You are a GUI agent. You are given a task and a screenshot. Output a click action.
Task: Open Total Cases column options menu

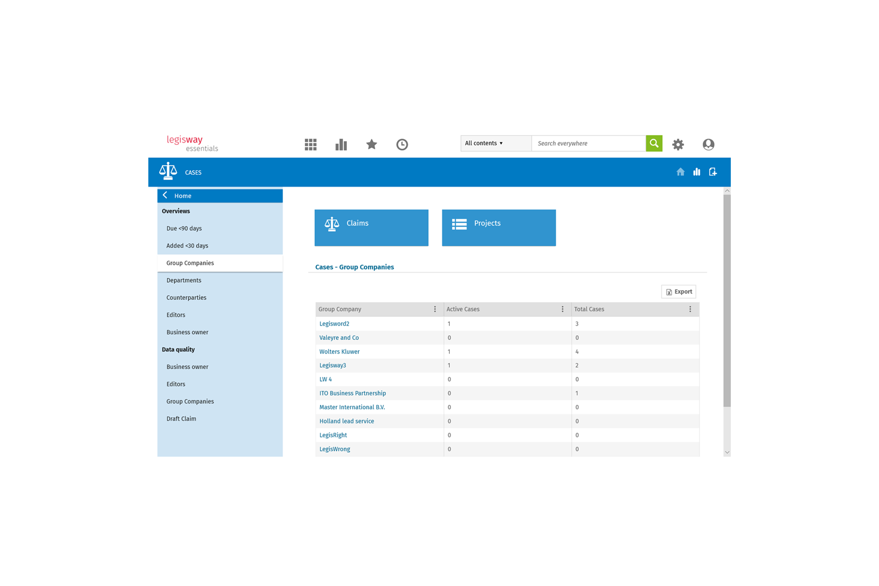pos(690,309)
